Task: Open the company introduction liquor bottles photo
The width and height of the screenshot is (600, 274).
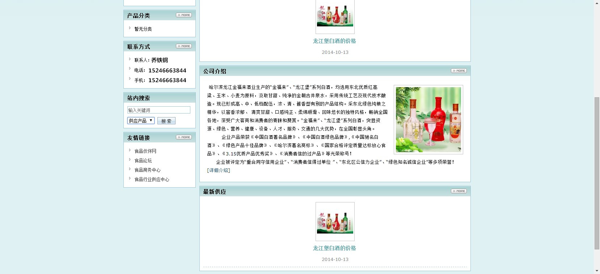Action: 428,120
